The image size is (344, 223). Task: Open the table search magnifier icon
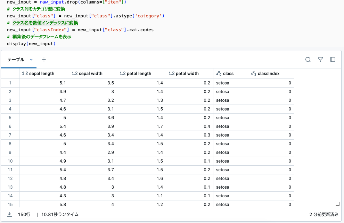click(308, 59)
